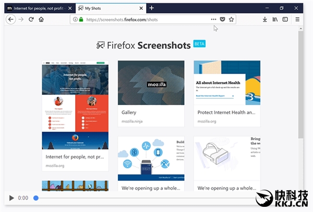The image size is (313, 212).
Task: Open a new tab
Action: (151, 8)
